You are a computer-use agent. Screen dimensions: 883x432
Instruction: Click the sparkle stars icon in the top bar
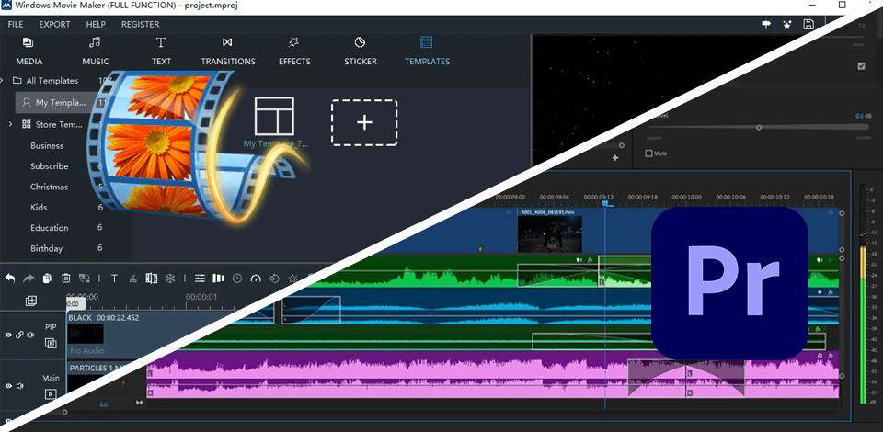(x=787, y=24)
